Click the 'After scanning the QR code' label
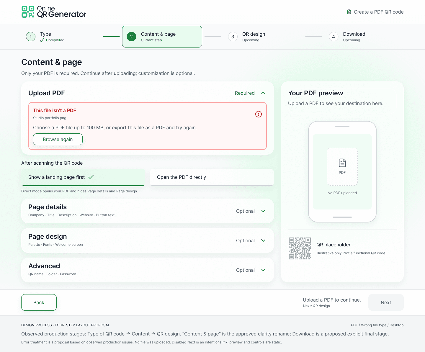The height and width of the screenshot is (352, 425). pyautogui.click(x=52, y=163)
